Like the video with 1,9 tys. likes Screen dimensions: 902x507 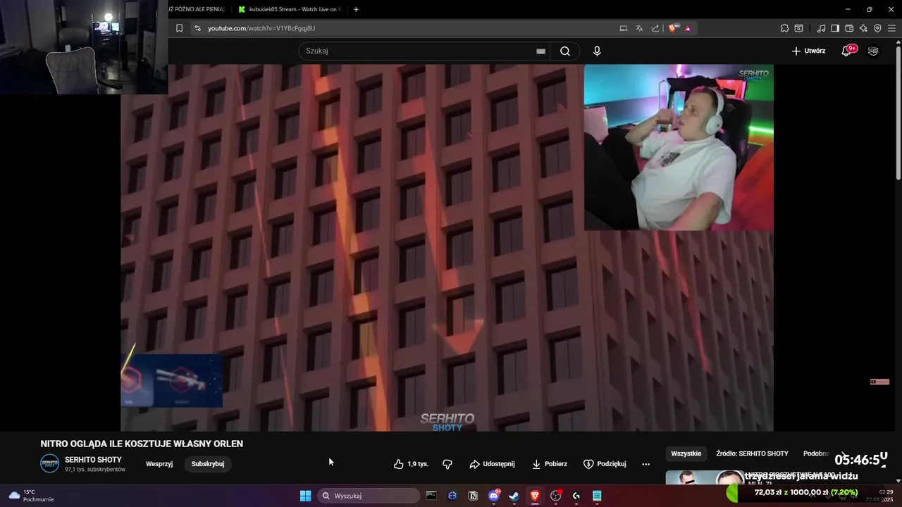411,464
